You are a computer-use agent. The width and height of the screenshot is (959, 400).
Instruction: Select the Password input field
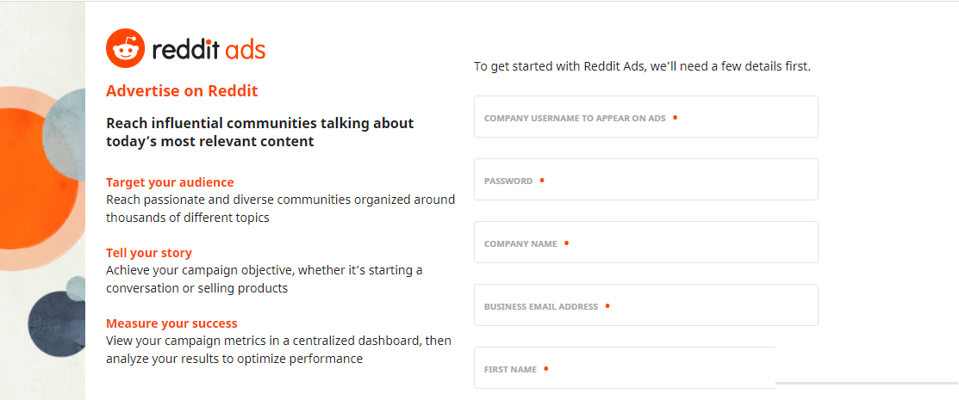point(646,180)
